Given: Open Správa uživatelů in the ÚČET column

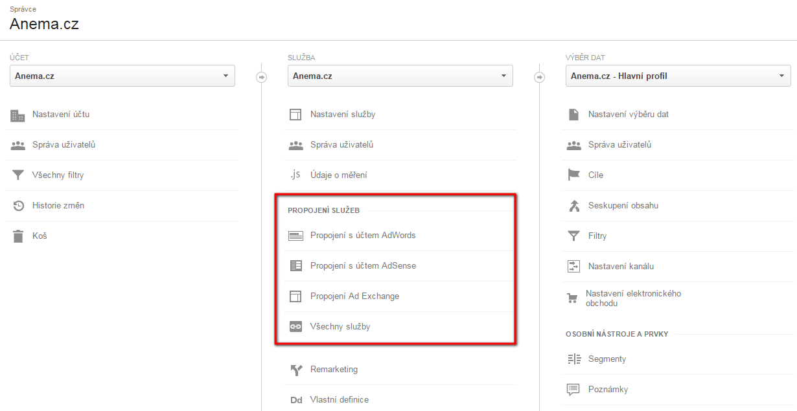Looking at the screenshot, I should (x=64, y=145).
